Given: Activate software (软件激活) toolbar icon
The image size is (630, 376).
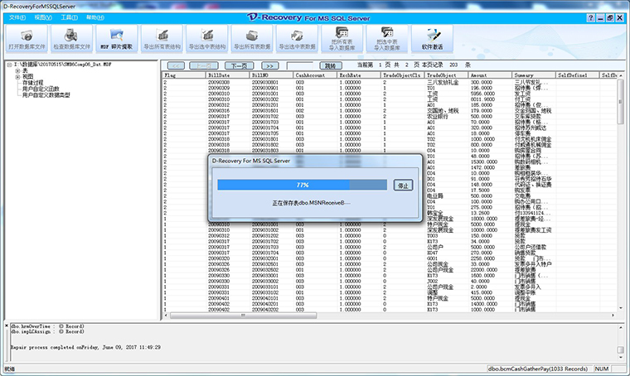Looking at the screenshot, I should [432, 39].
